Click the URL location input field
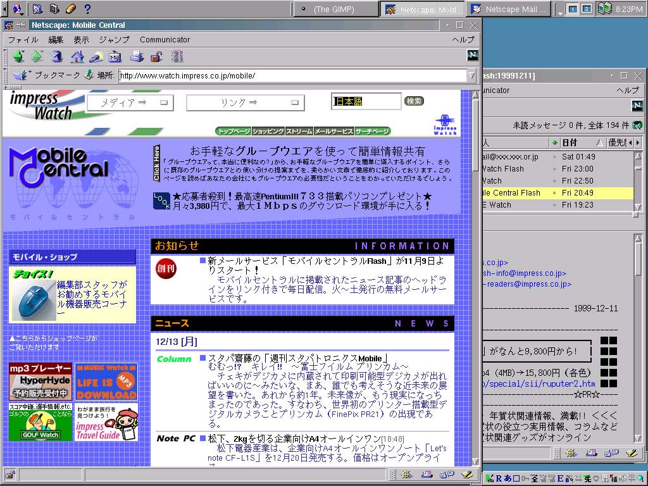648x486 pixels. pyautogui.click(x=291, y=75)
